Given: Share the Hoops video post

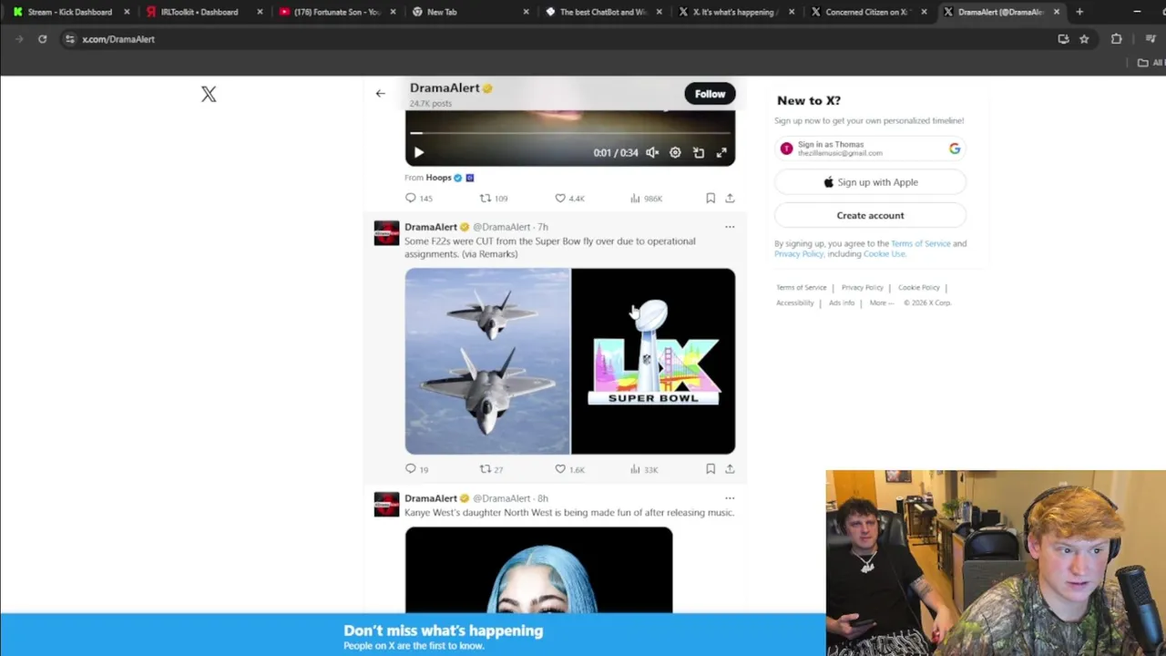Looking at the screenshot, I should (730, 198).
